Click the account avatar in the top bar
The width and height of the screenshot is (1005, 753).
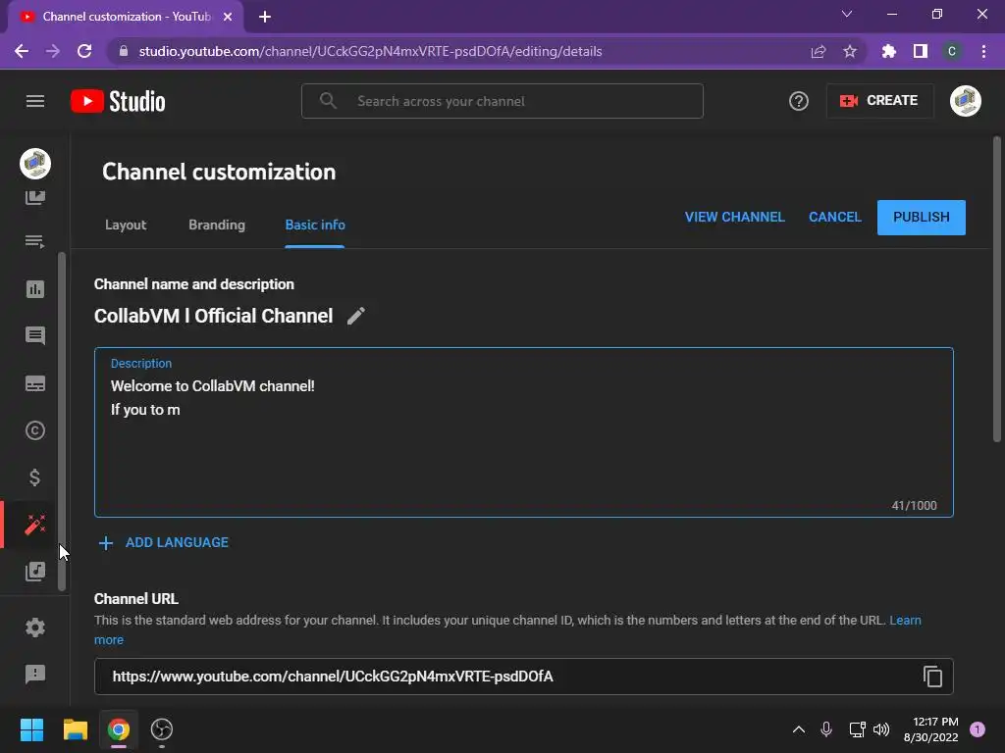(x=966, y=101)
